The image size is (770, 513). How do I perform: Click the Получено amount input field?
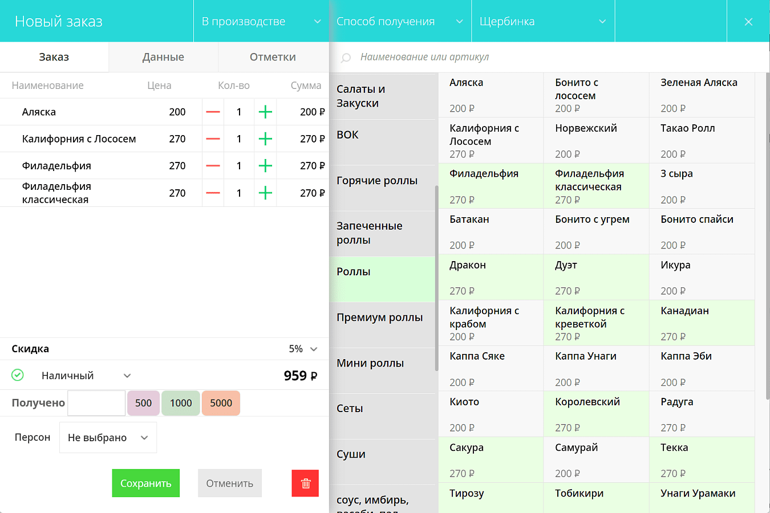(x=96, y=403)
